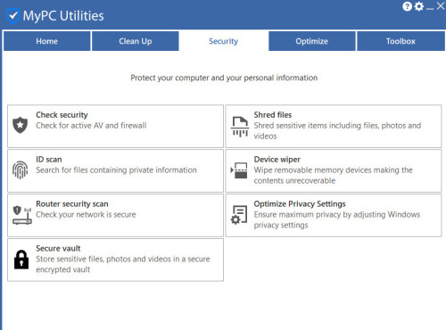Open Shred files title text

point(273,115)
